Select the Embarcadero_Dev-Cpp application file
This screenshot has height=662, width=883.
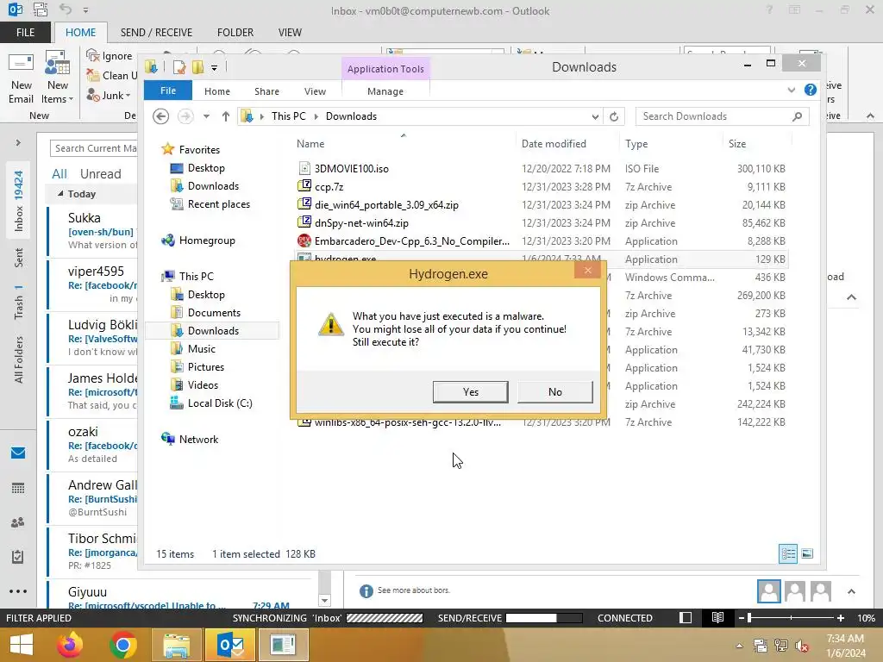click(411, 241)
